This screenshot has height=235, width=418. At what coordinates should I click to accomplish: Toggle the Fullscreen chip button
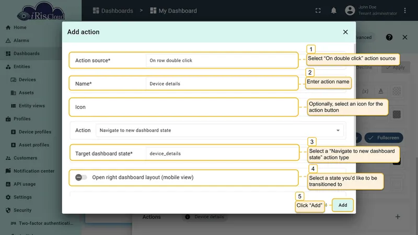(384, 138)
